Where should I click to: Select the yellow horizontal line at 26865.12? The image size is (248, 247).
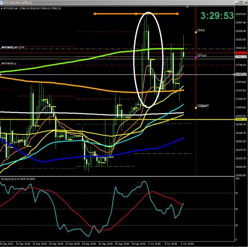[x=117, y=119]
